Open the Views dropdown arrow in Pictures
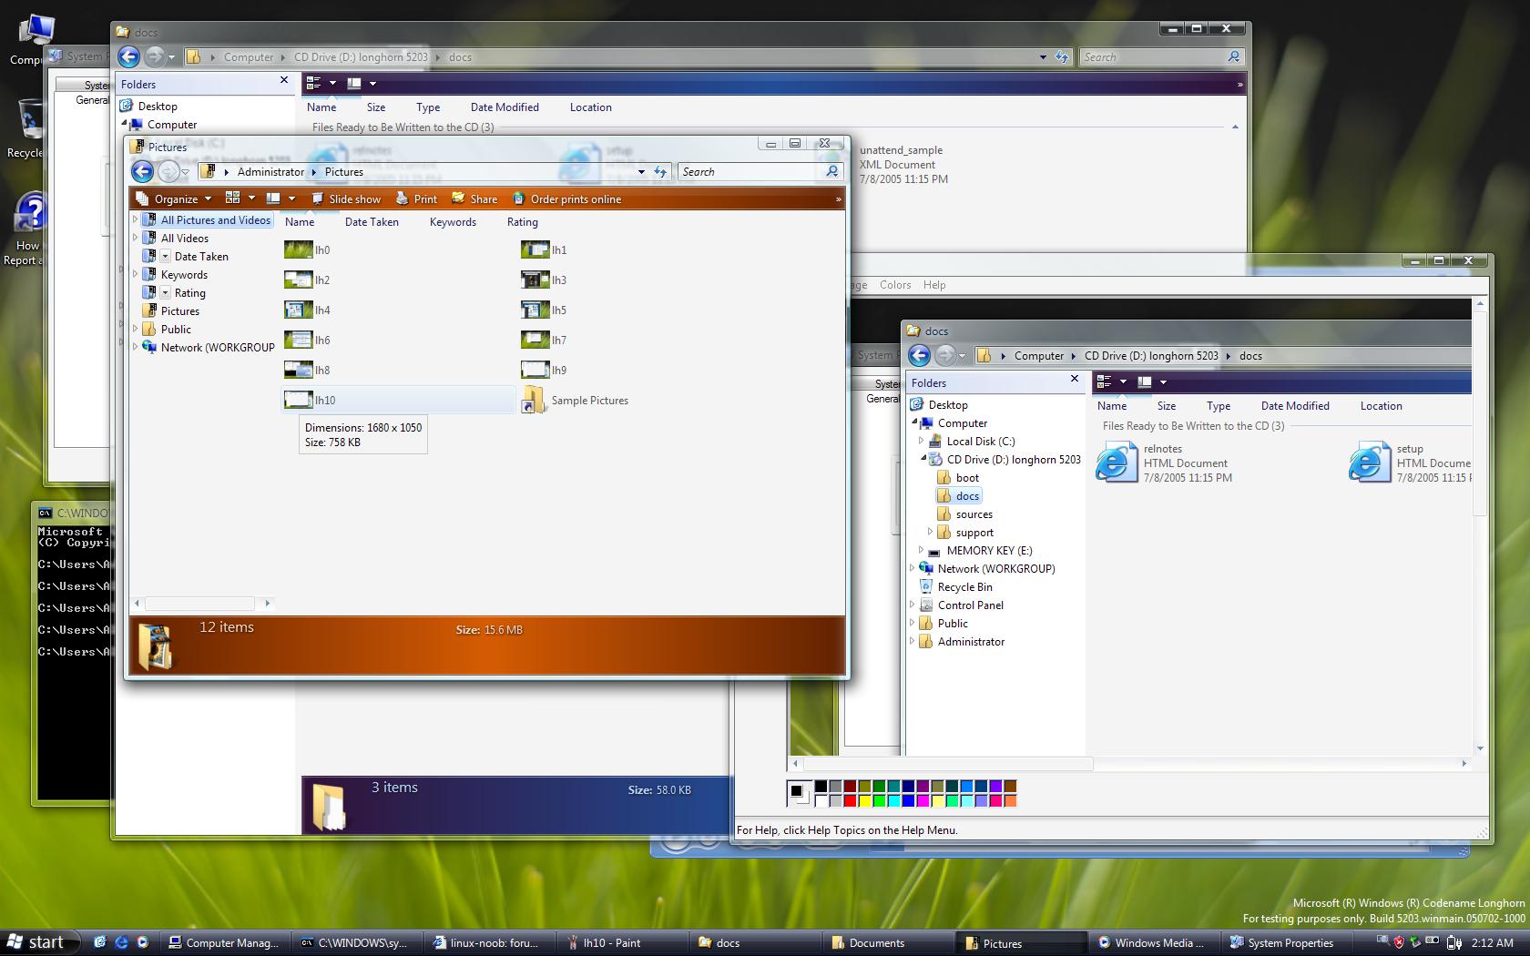 pos(251,198)
